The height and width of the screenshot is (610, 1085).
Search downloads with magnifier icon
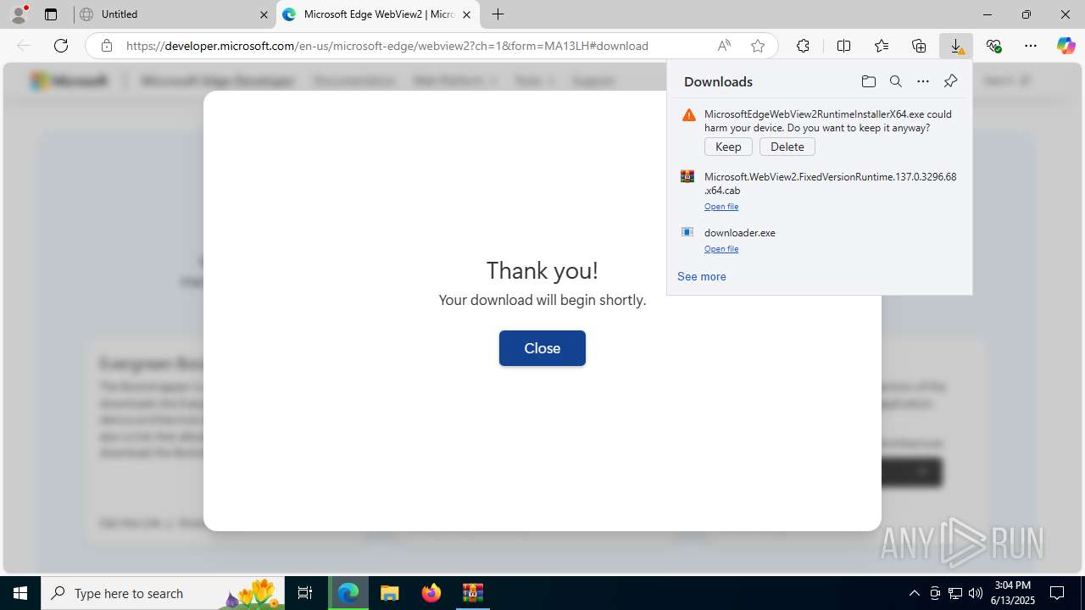click(896, 81)
